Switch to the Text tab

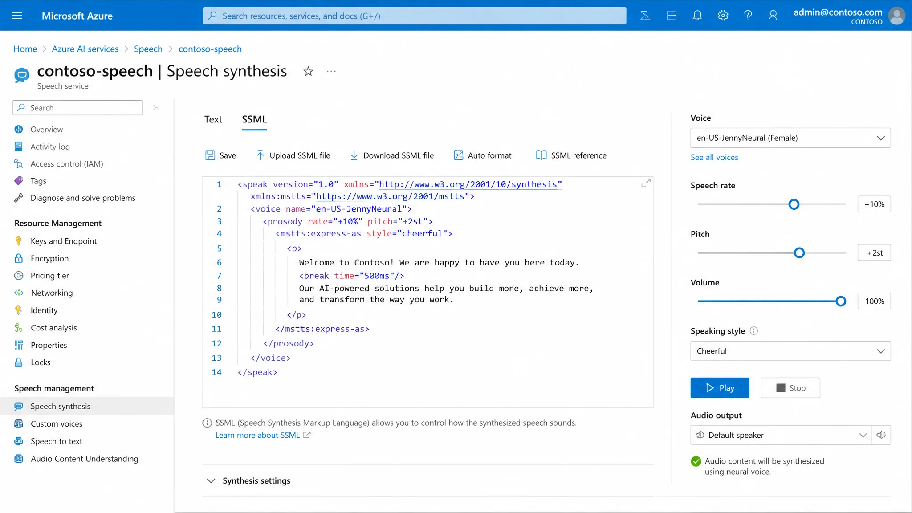(x=213, y=119)
